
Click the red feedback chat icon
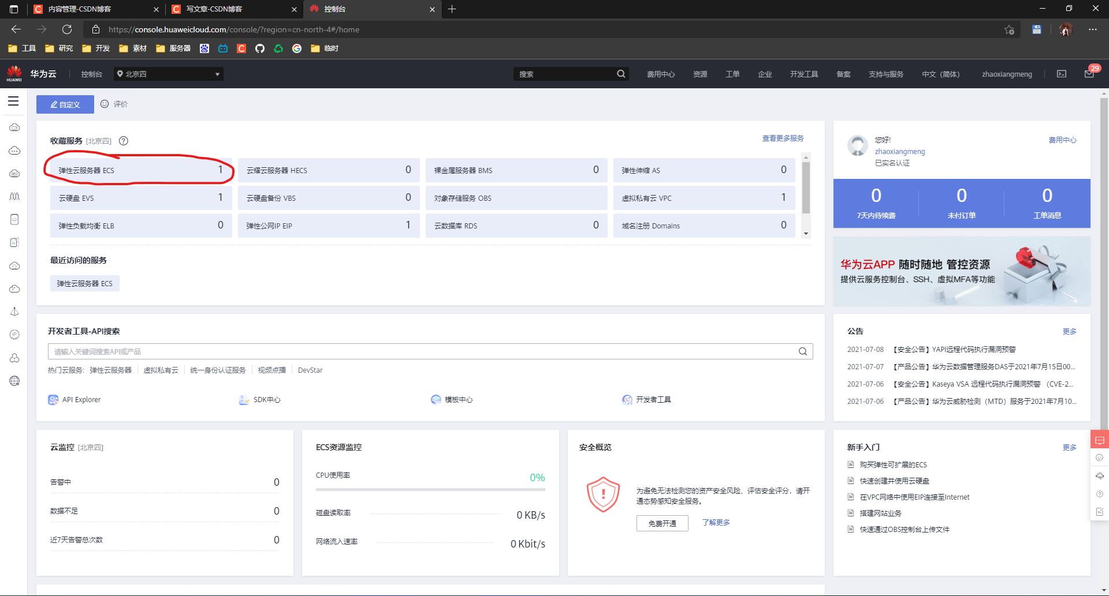pyautogui.click(x=1100, y=440)
